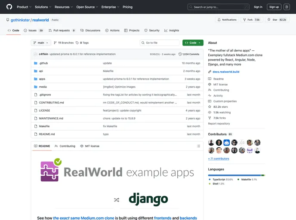Open the .gitignore file
The height and width of the screenshot is (220, 296).
point(45,95)
